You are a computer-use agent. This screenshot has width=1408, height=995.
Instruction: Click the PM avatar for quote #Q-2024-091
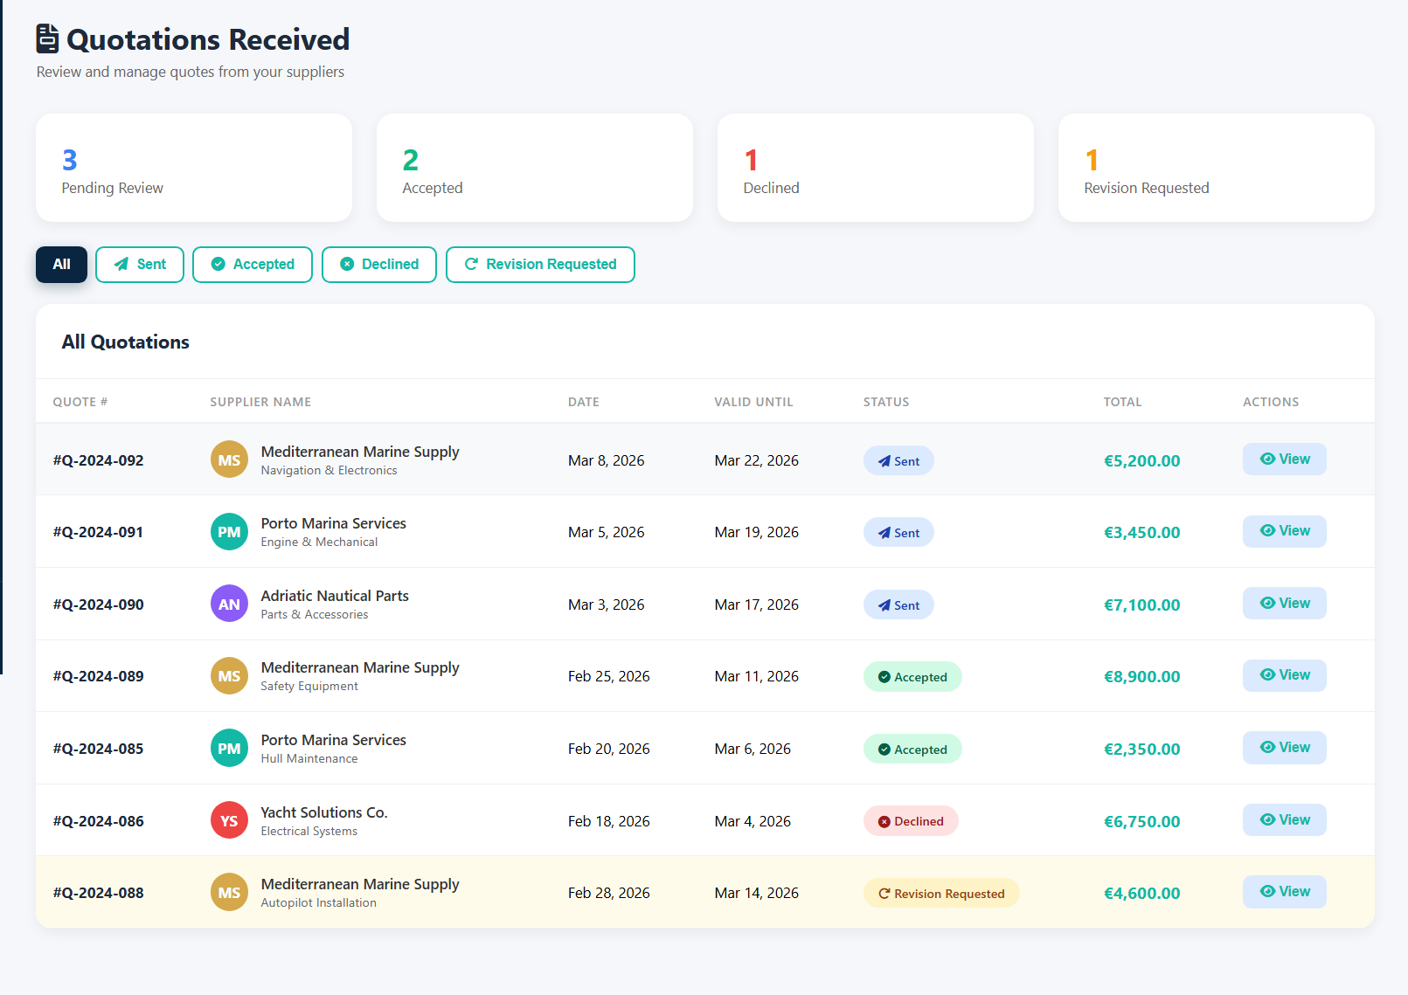[229, 532]
